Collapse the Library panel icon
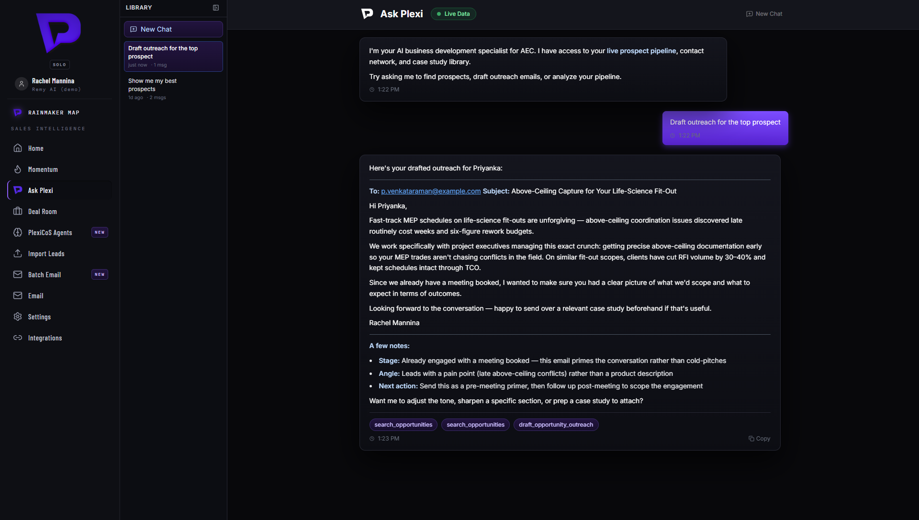This screenshot has height=520, width=919. pyautogui.click(x=216, y=8)
